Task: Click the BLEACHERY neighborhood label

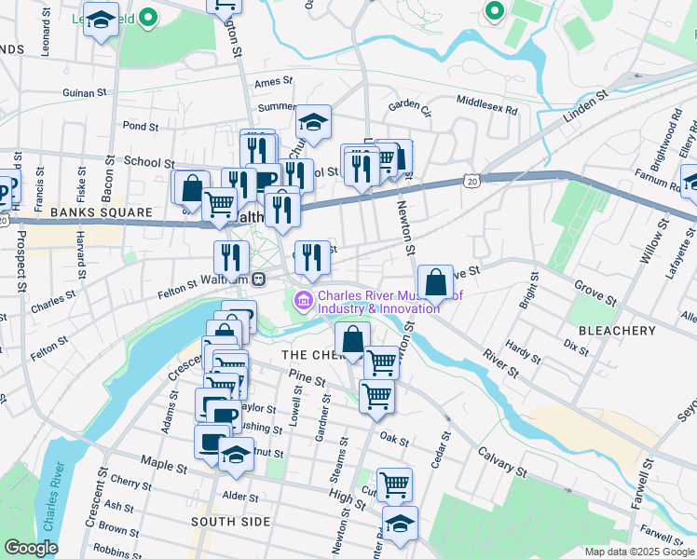Action: [x=617, y=331]
